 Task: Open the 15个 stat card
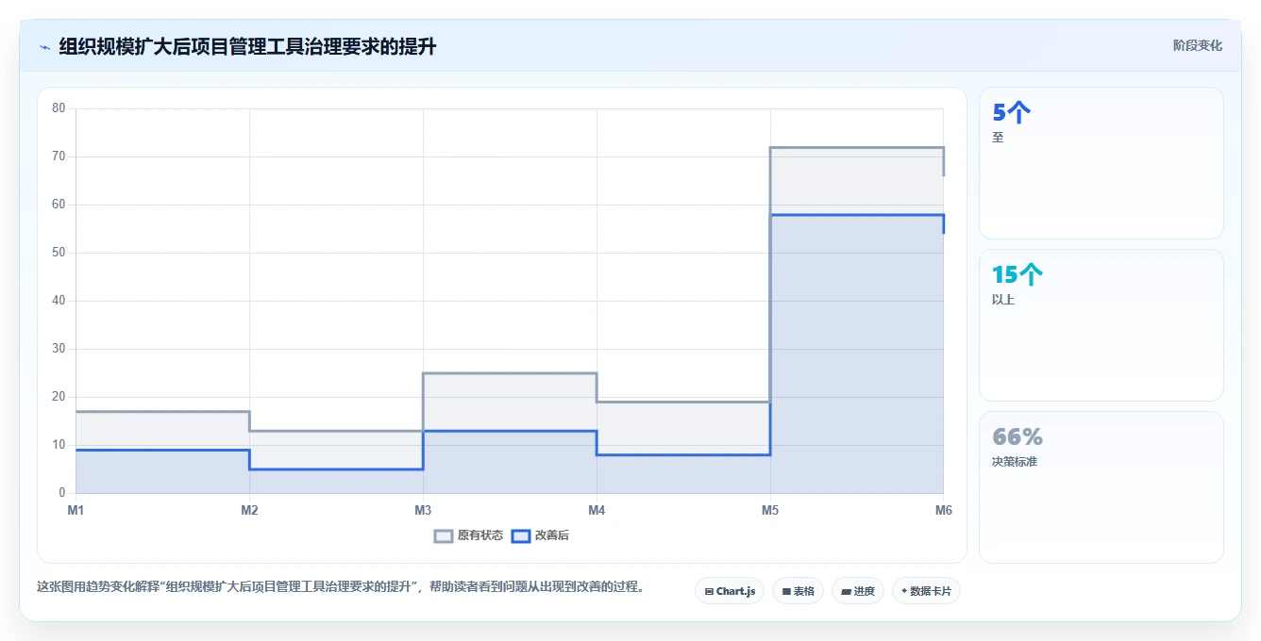(1101, 325)
